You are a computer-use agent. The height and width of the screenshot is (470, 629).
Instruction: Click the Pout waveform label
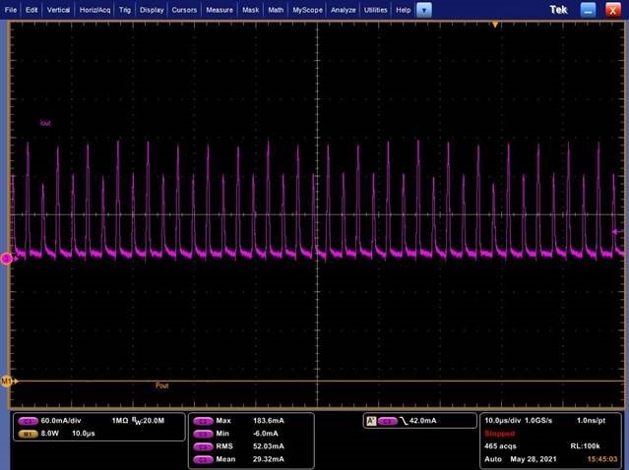coord(162,385)
